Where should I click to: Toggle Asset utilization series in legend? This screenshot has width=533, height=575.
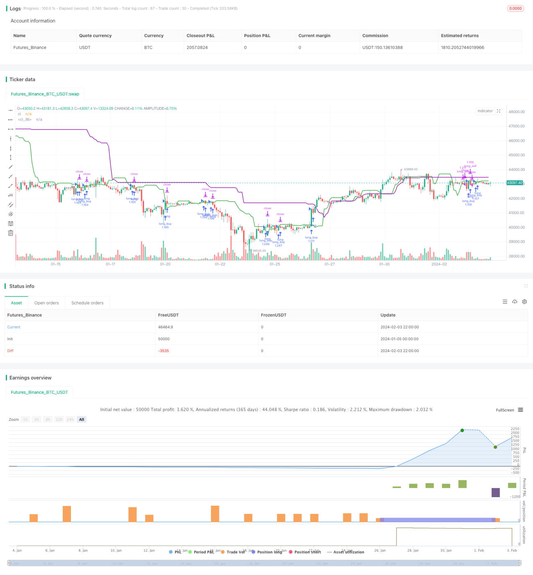click(346, 552)
